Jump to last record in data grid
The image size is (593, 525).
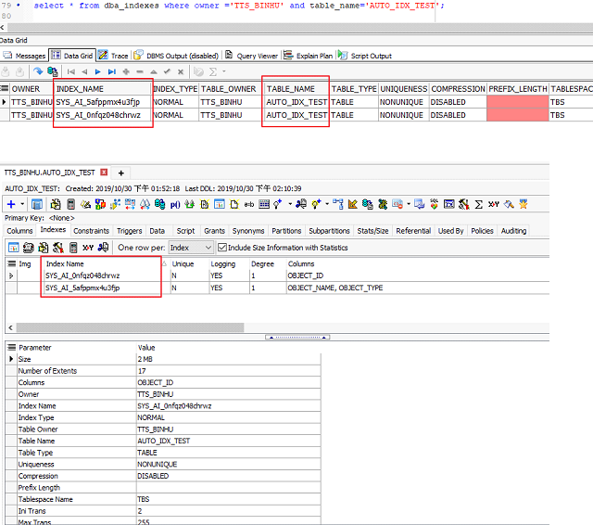pyautogui.click(x=112, y=71)
